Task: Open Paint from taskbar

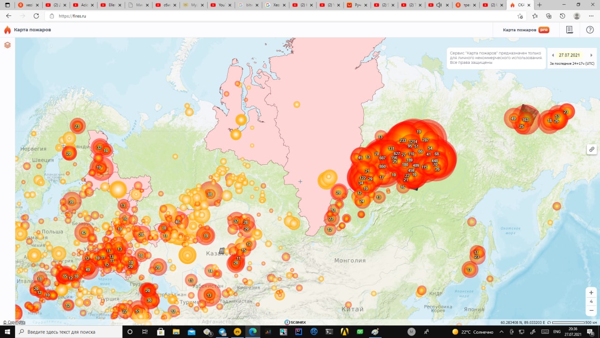Action: click(x=375, y=331)
